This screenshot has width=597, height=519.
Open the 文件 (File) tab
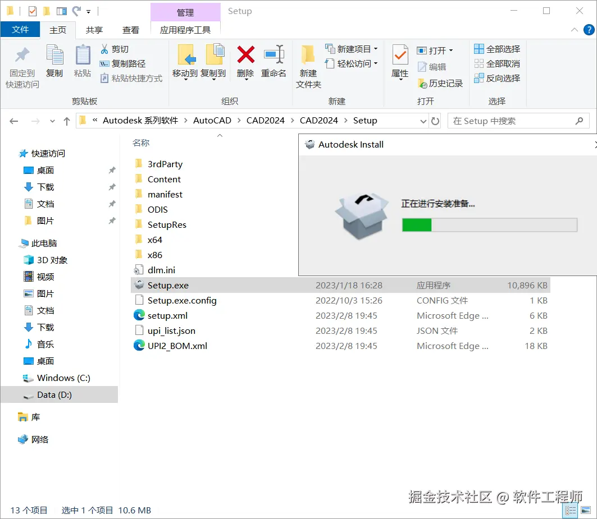pyautogui.click(x=20, y=29)
